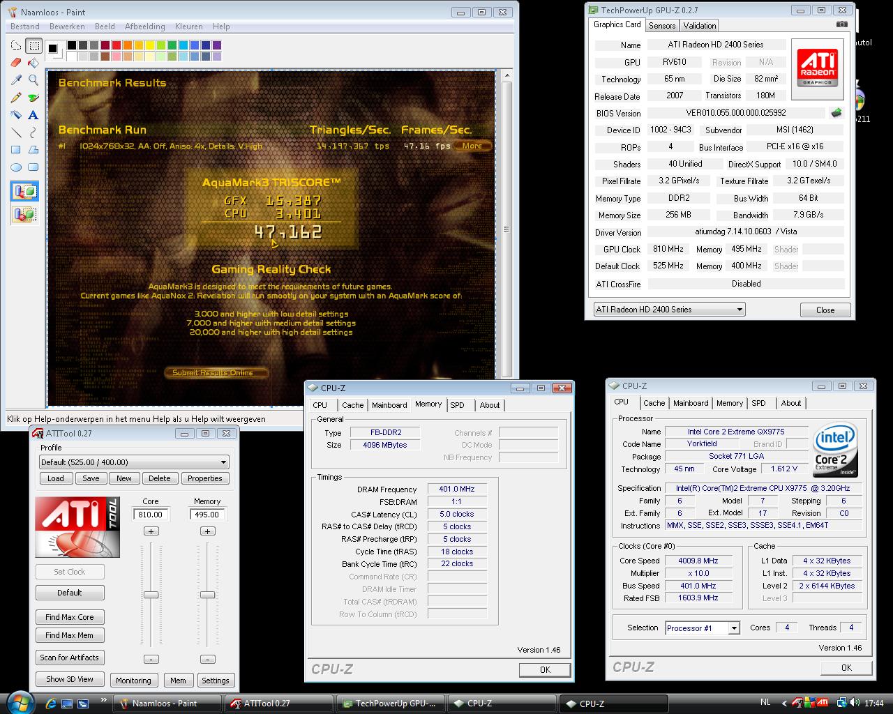Select opaque selection mode option in Paint

(x=24, y=192)
